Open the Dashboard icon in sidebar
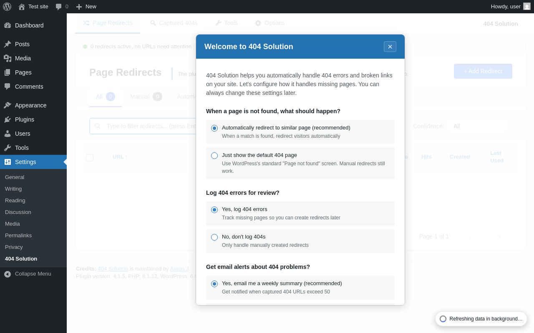This screenshot has height=333, width=534. pyautogui.click(x=8, y=25)
